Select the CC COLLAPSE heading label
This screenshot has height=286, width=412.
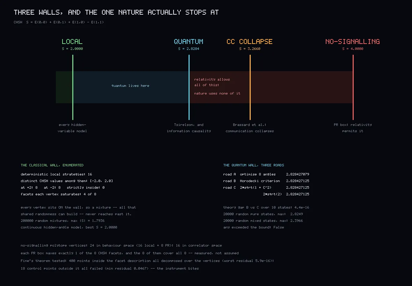[250, 42]
